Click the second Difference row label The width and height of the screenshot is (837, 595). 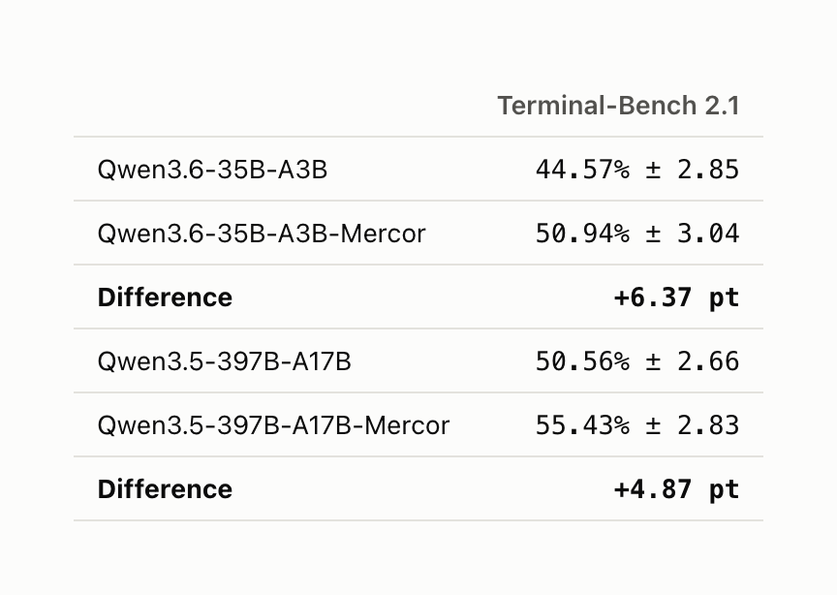[x=165, y=489]
